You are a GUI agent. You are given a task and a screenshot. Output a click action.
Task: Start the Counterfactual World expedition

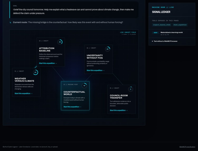(x=72, y=107)
